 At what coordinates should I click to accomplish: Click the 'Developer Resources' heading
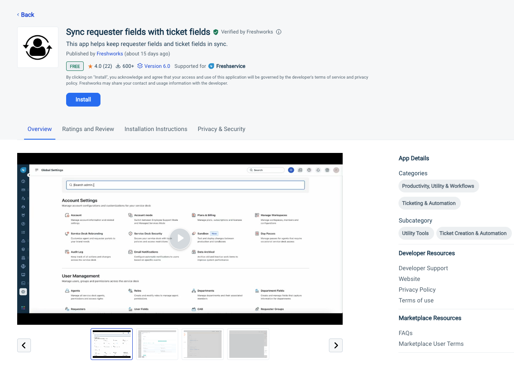point(426,253)
